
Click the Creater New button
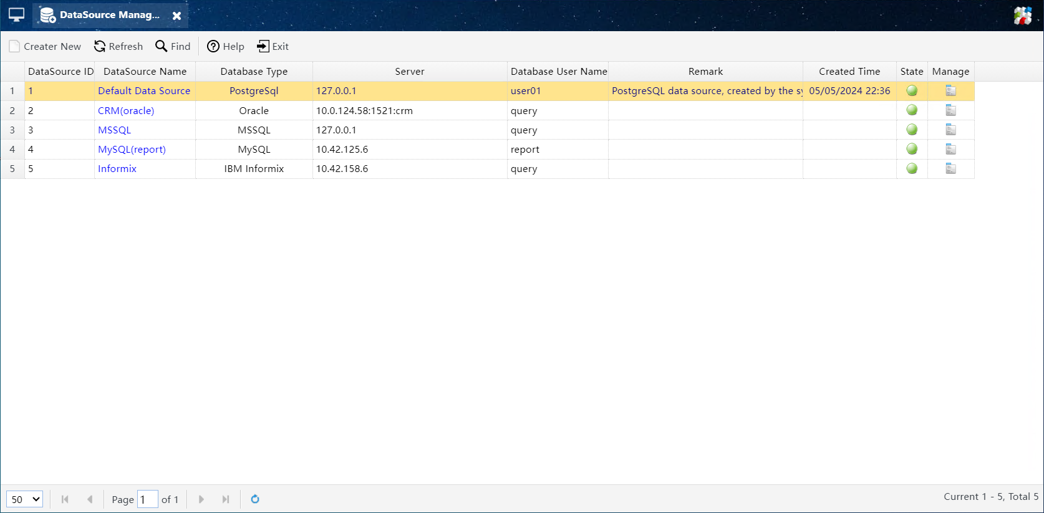click(45, 47)
